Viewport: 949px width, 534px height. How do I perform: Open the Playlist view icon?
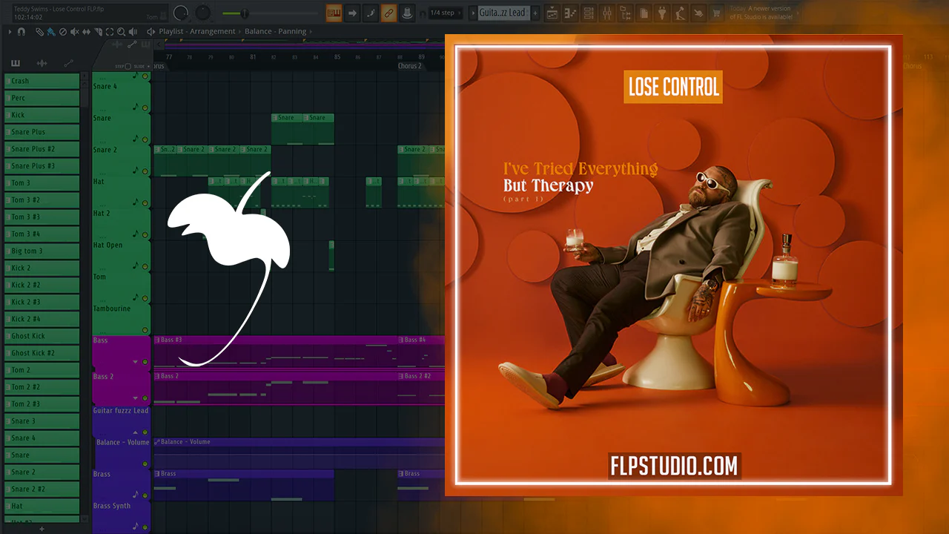click(552, 13)
